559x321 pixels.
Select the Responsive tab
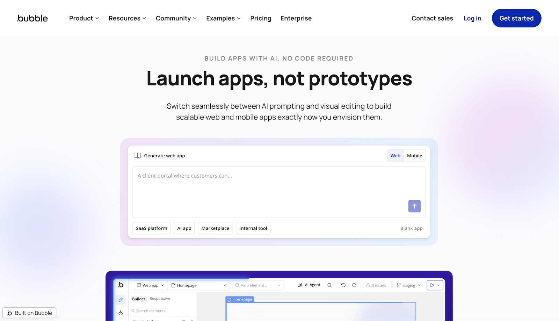click(x=160, y=299)
